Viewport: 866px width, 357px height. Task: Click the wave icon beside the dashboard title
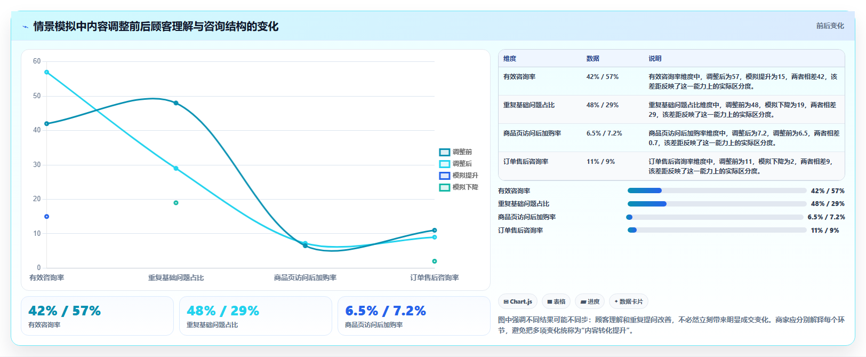[25, 27]
